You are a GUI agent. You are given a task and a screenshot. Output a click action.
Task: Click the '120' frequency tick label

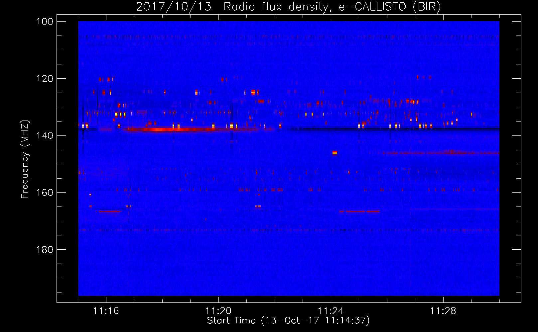[45, 79]
